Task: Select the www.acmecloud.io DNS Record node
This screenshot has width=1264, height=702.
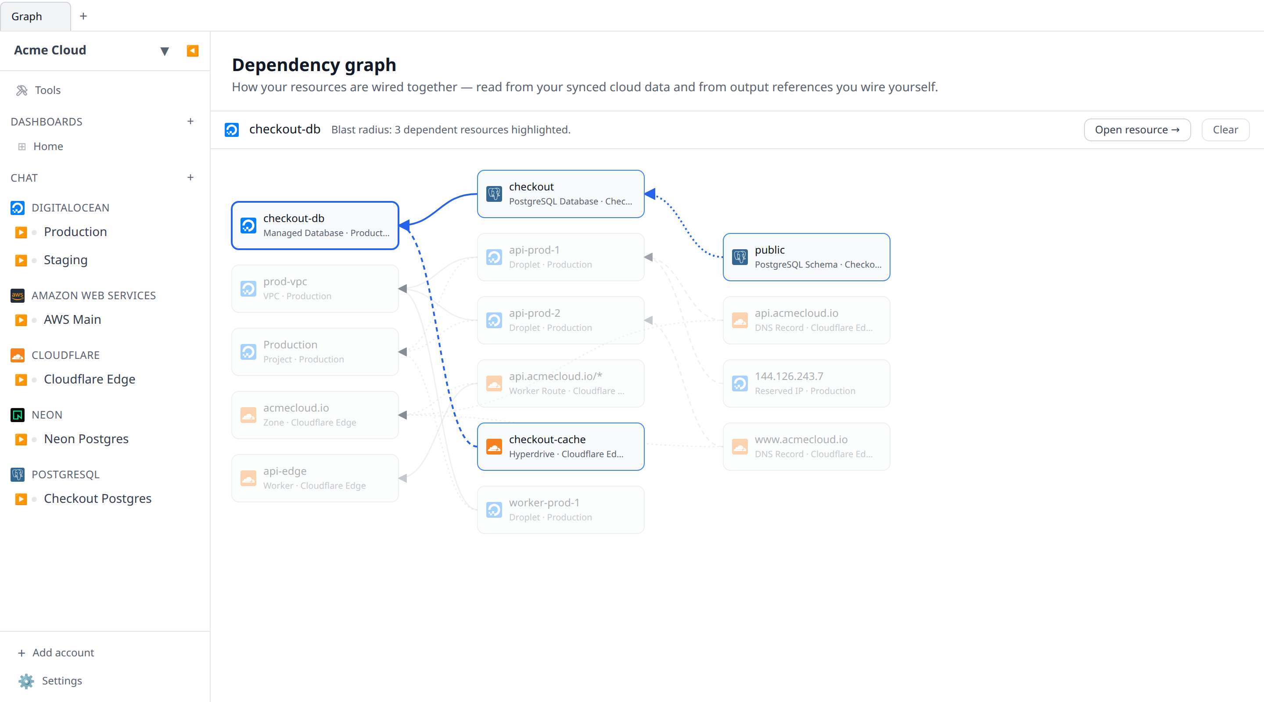Action: tap(807, 447)
